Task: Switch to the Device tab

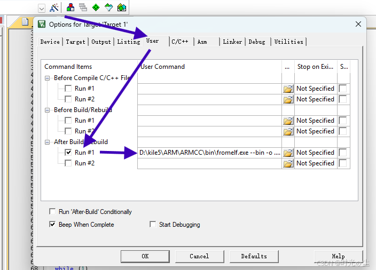Action: coord(50,42)
